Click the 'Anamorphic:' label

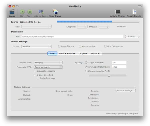[x=24, y=99]
